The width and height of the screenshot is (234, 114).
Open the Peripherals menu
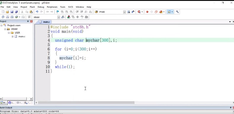52,7
